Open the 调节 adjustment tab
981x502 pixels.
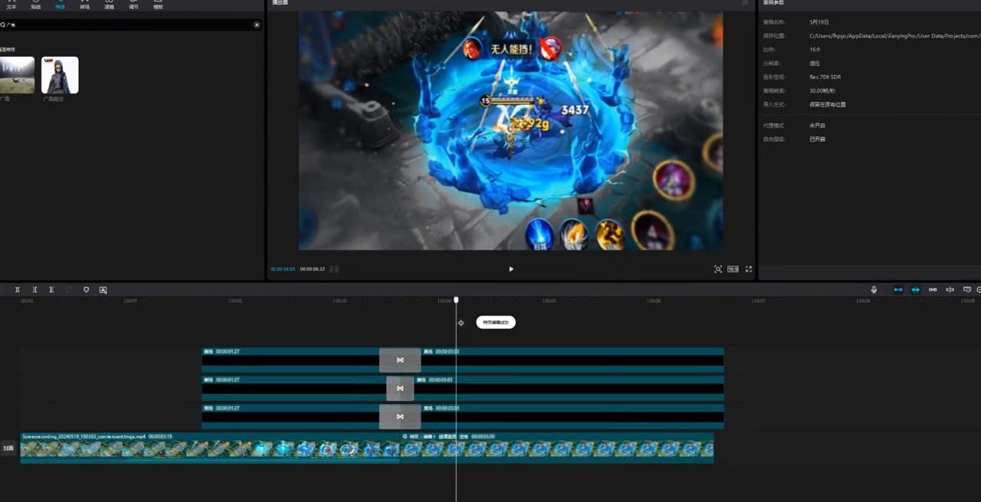pyautogui.click(x=134, y=5)
